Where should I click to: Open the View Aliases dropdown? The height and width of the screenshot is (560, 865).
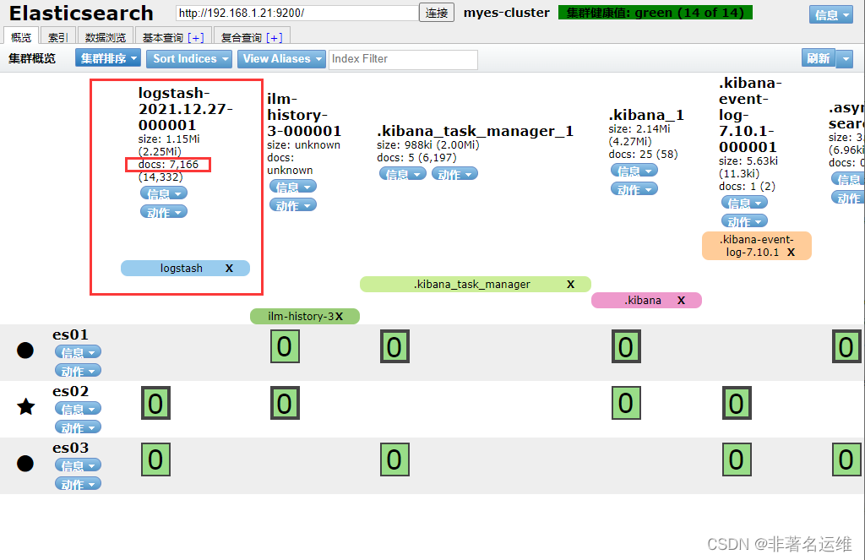(x=281, y=58)
